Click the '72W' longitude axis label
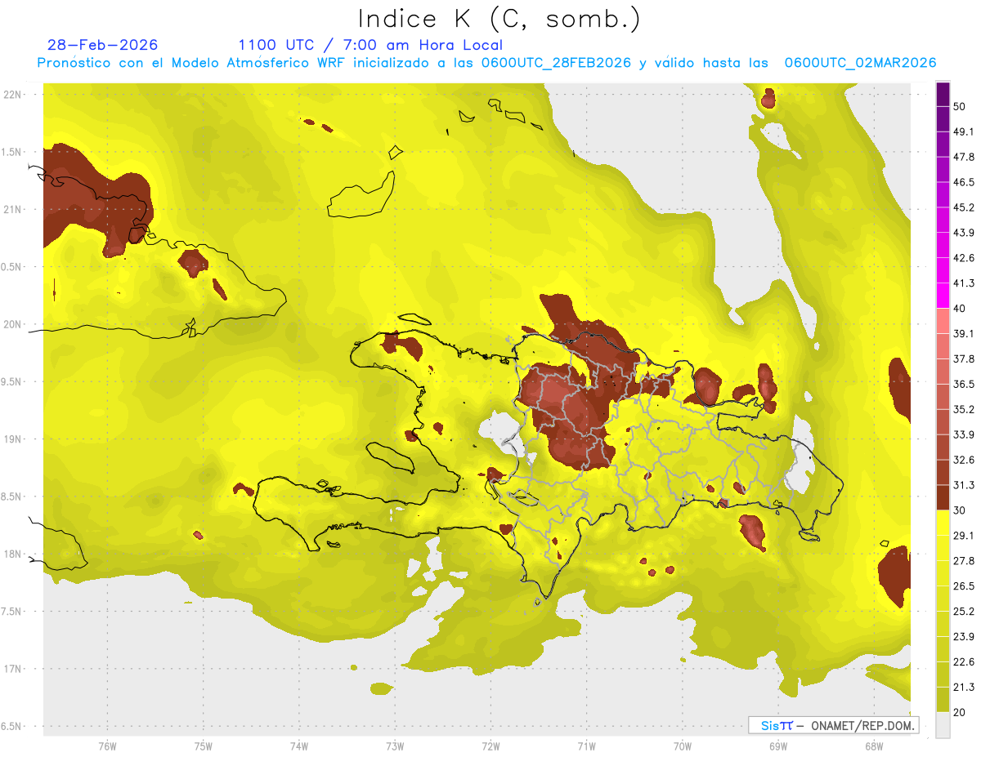The width and height of the screenshot is (981, 757). pyautogui.click(x=490, y=746)
